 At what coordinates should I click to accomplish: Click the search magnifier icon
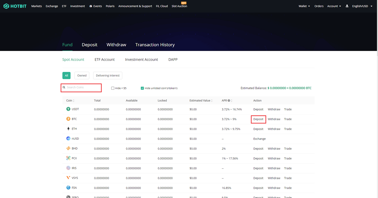click(x=64, y=87)
